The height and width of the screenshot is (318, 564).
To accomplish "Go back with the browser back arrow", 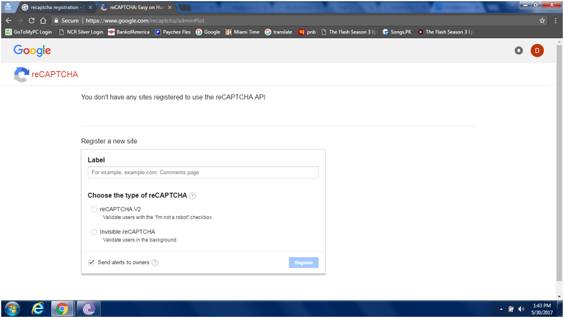I will [8, 20].
